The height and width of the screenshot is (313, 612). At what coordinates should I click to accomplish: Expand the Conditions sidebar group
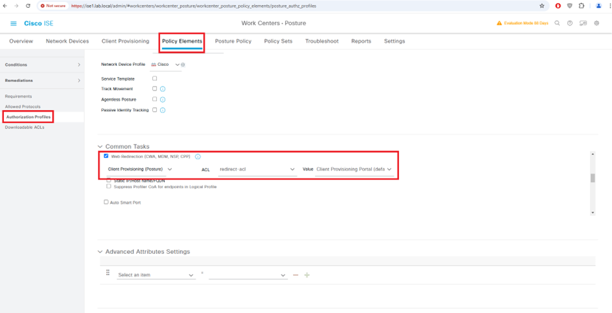tap(42, 65)
